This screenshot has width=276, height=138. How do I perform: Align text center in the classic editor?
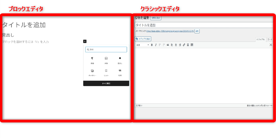176,45
